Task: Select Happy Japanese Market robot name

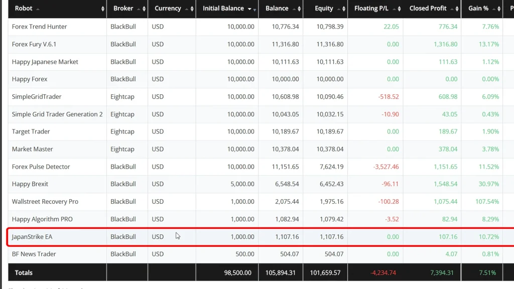Action: click(45, 62)
